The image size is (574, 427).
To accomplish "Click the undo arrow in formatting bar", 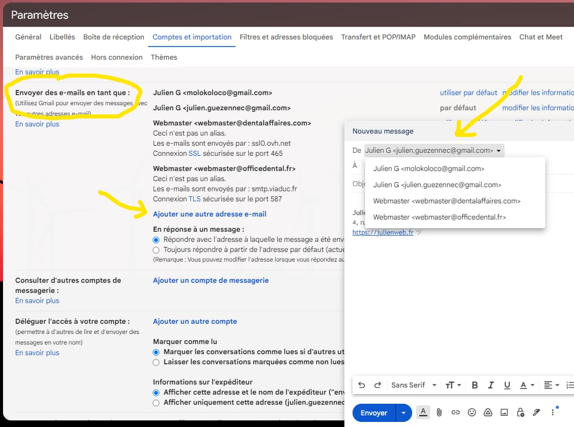I will coord(362,385).
